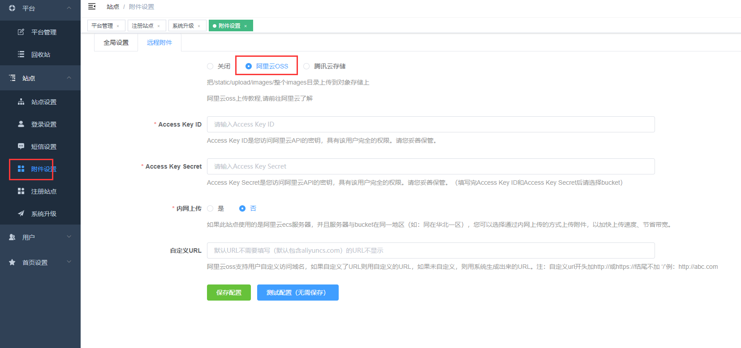The height and width of the screenshot is (348, 741).
Task: Click the 注册站点 grid icon
Action: [x=21, y=191]
